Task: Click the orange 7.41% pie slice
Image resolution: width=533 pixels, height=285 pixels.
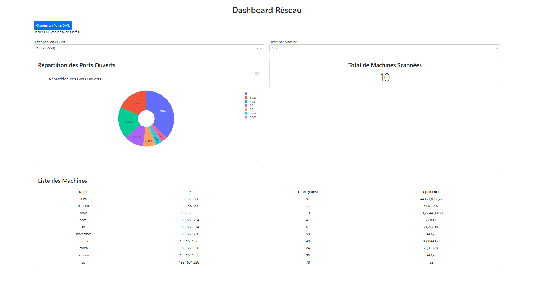Action: pyautogui.click(x=149, y=140)
